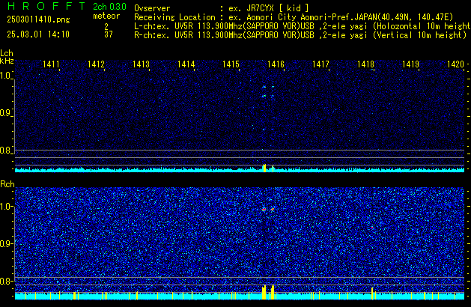Click the 'R-ch:ex. UV5R 113.900Mhz' description line
The height and width of the screenshot is (307, 471).
(x=300, y=35)
